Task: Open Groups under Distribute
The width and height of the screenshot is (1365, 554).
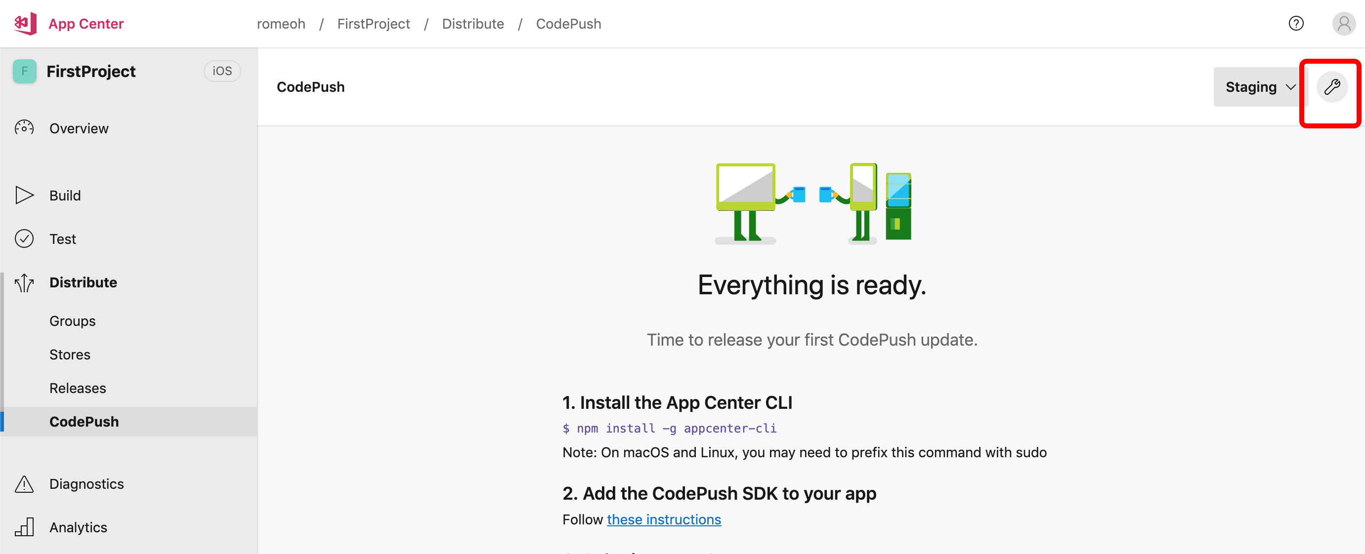Action: pos(73,321)
